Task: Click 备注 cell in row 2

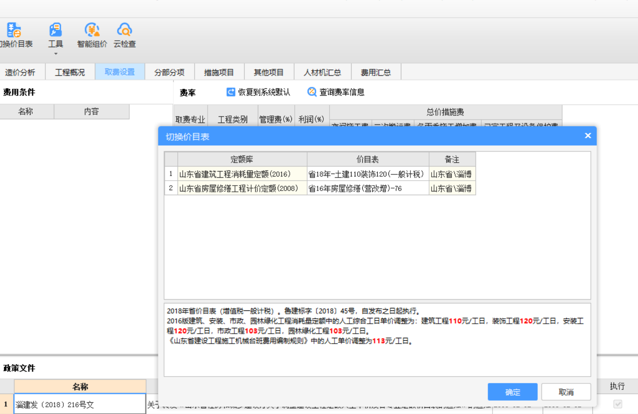Action: tap(452, 188)
